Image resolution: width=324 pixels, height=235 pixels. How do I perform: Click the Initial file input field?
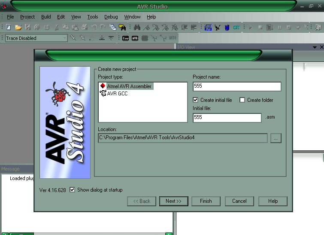click(x=227, y=118)
